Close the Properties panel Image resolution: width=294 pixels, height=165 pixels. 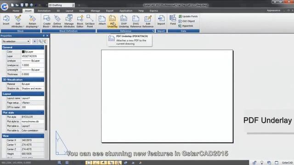point(47,36)
